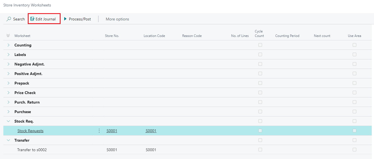Expand the Purchase worksheet group

(x=8, y=112)
